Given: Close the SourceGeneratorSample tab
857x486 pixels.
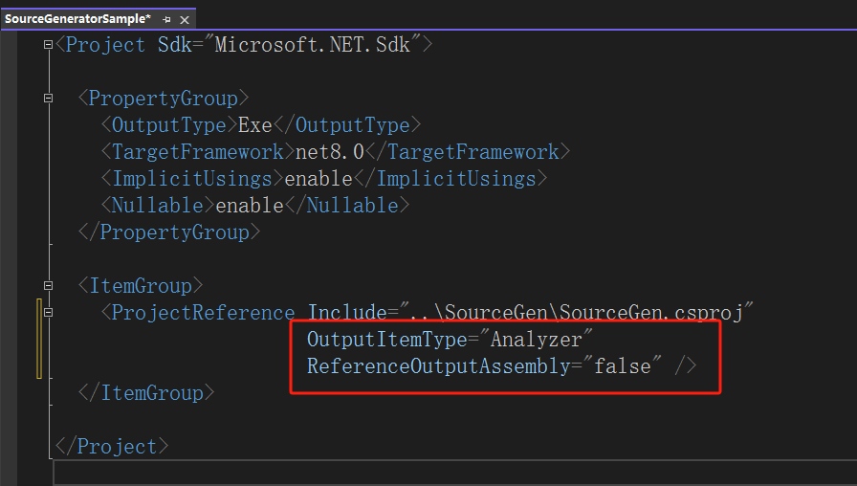Looking at the screenshot, I should point(185,19).
